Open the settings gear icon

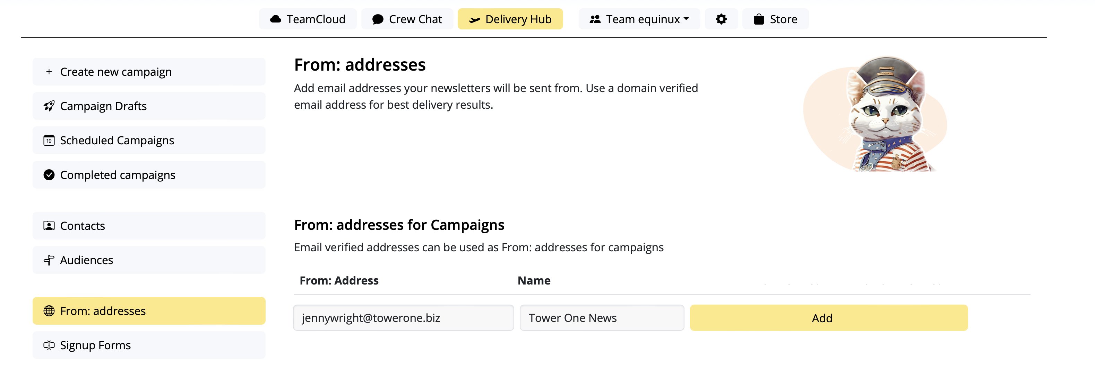[721, 19]
